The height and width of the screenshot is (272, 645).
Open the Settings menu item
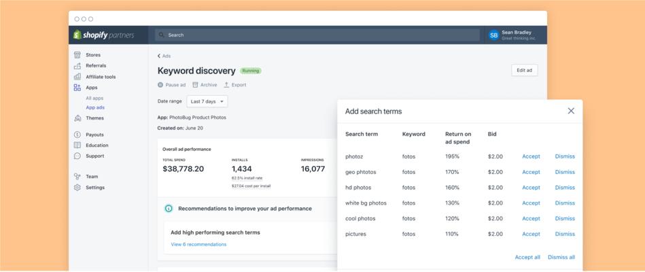coord(95,187)
